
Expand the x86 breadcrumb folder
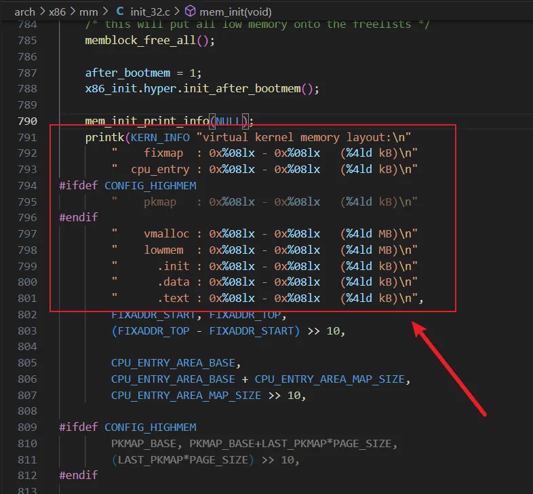tap(59, 12)
